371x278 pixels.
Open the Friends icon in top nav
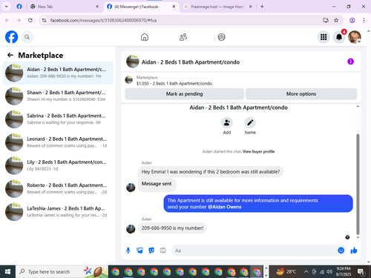coord(183,37)
